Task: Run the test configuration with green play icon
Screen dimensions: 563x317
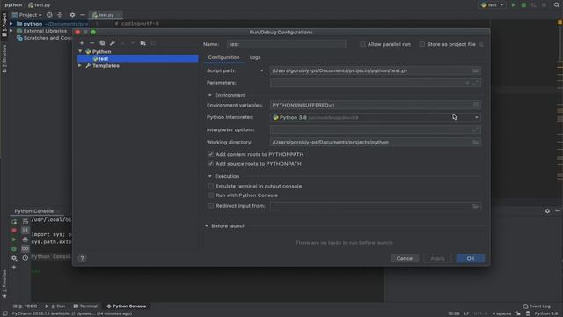Action: click(514, 5)
